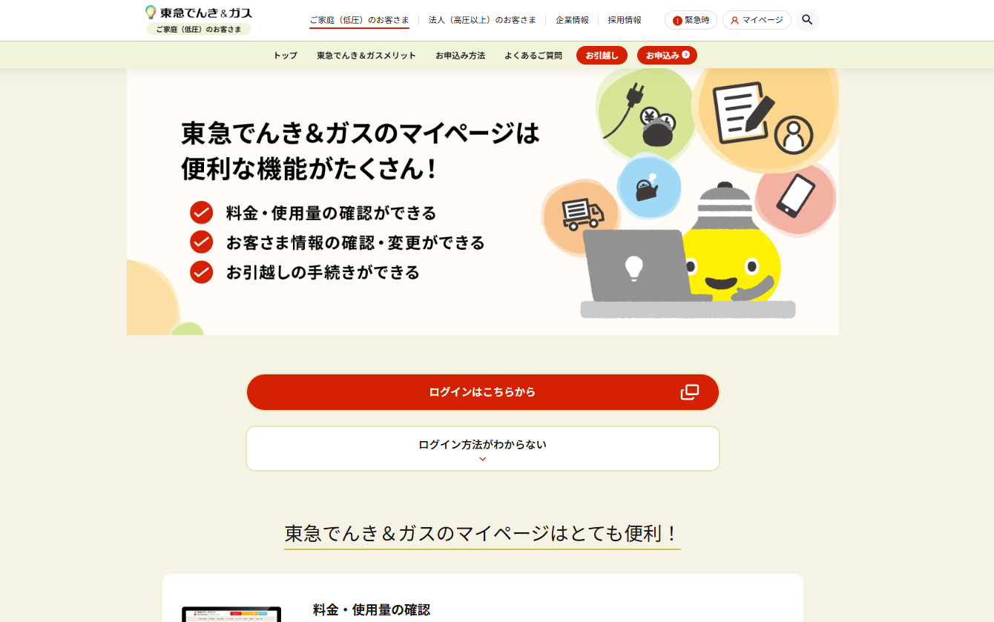994x622 pixels.
Task: Click the 東急でんき＆ガスメリット link
Action: (x=366, y=56)
